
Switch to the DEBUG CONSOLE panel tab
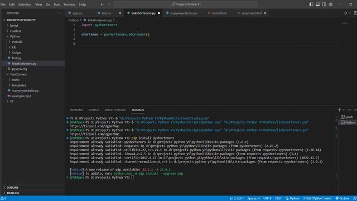[x=115, y=110]
